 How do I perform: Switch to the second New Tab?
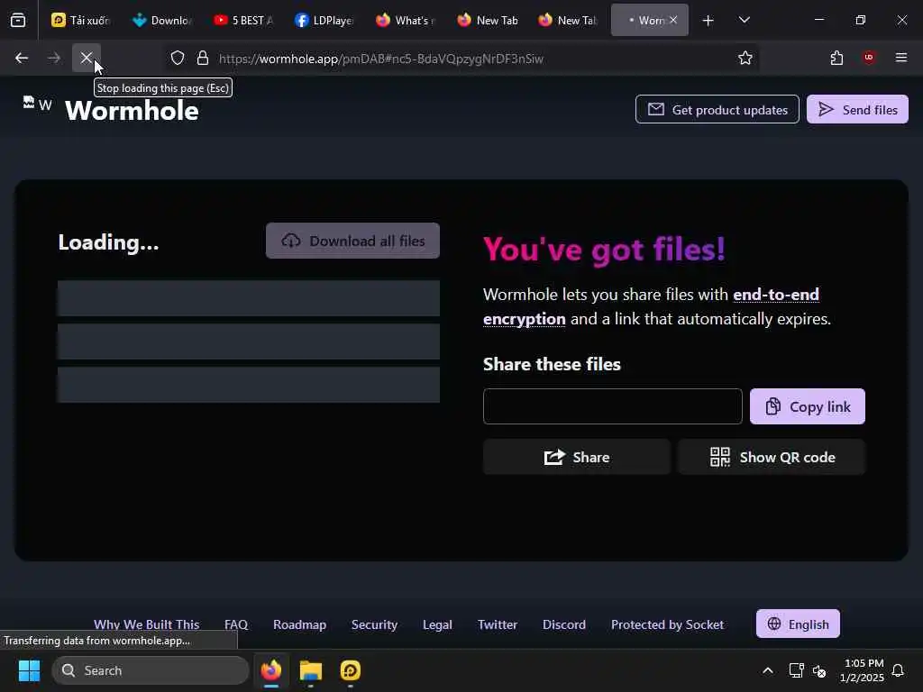[568, 20]
